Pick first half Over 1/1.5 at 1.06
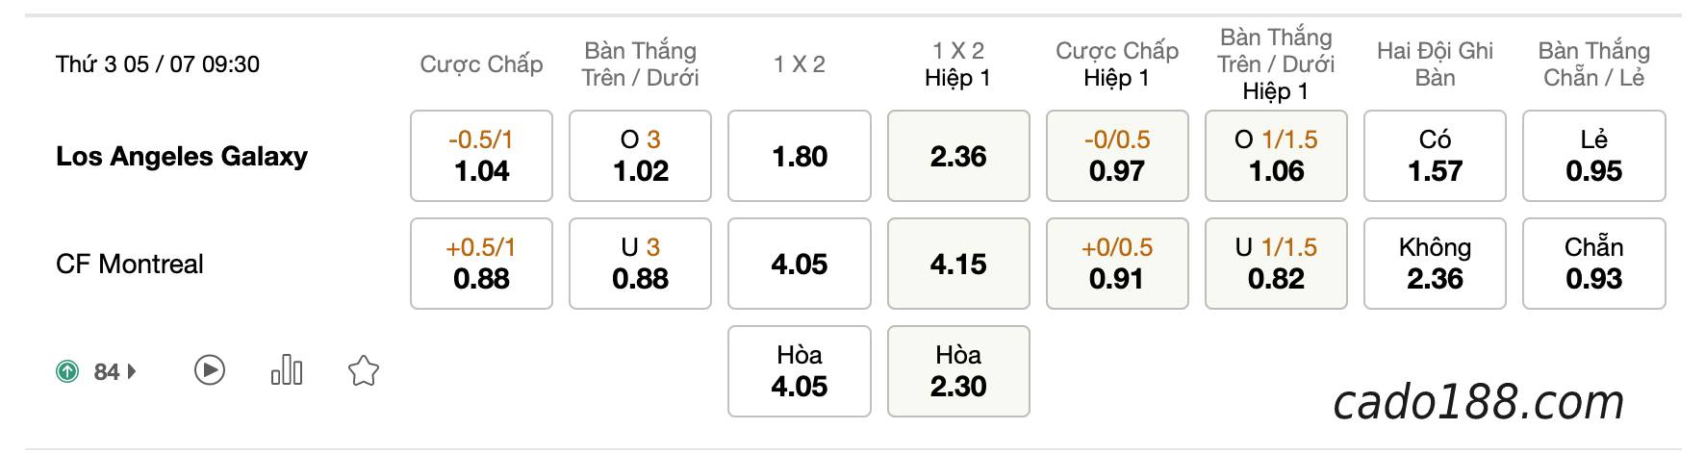Viewport: 1705px width, 454px height. (x=1276, y=156)
